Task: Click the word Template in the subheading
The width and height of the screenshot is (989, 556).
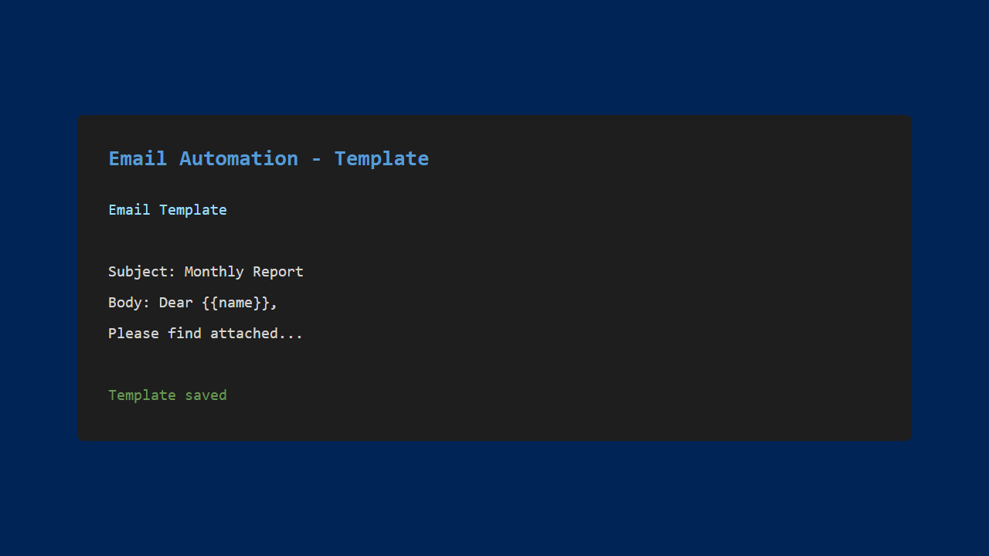Action: (193, 210)
